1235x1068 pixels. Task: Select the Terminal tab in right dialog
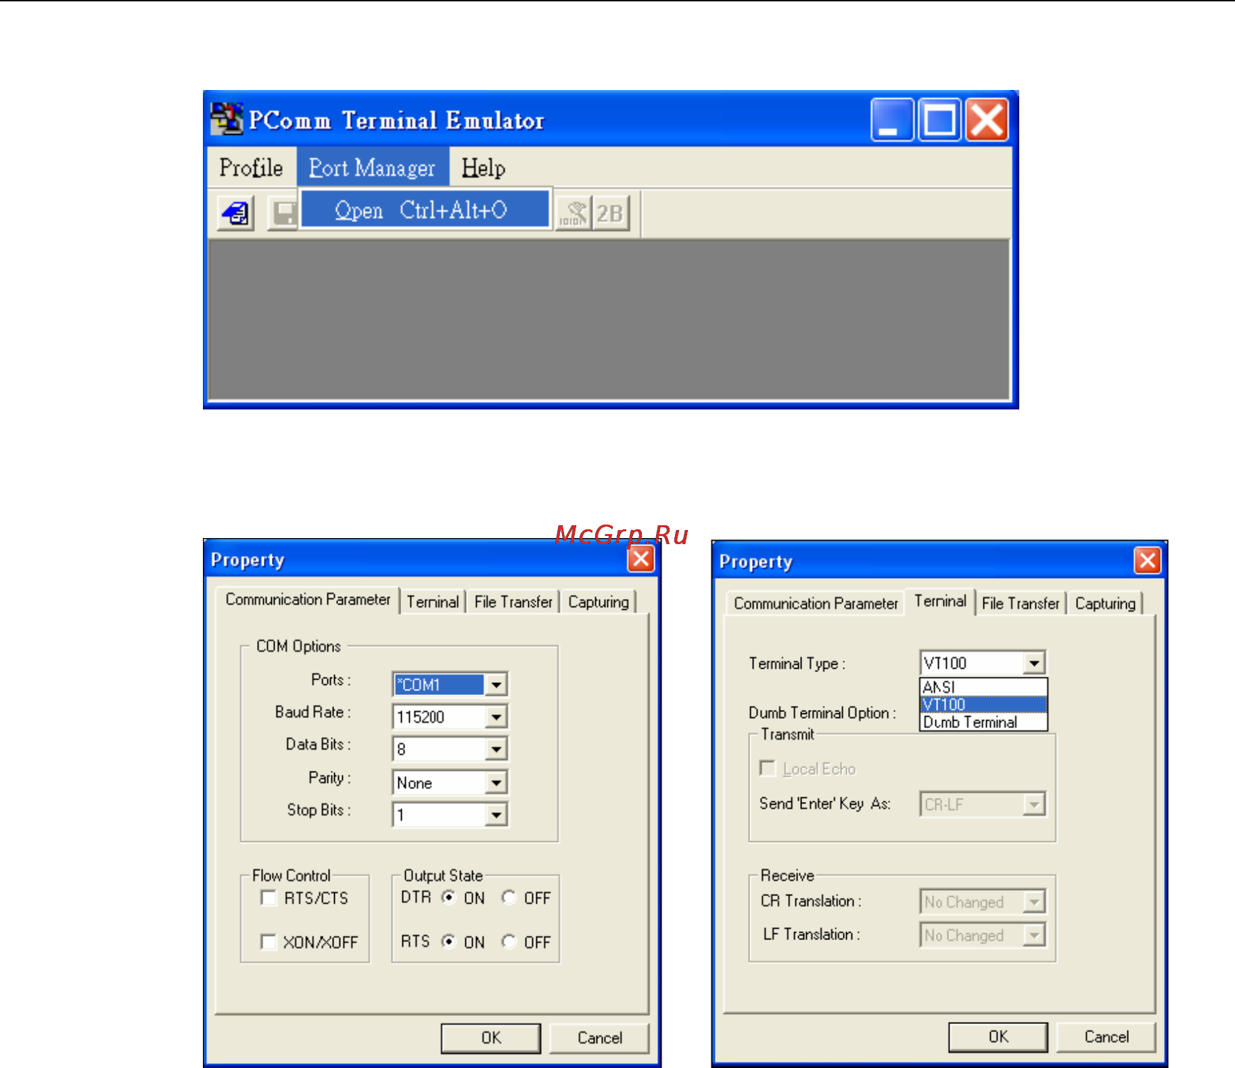coord(940,601)
